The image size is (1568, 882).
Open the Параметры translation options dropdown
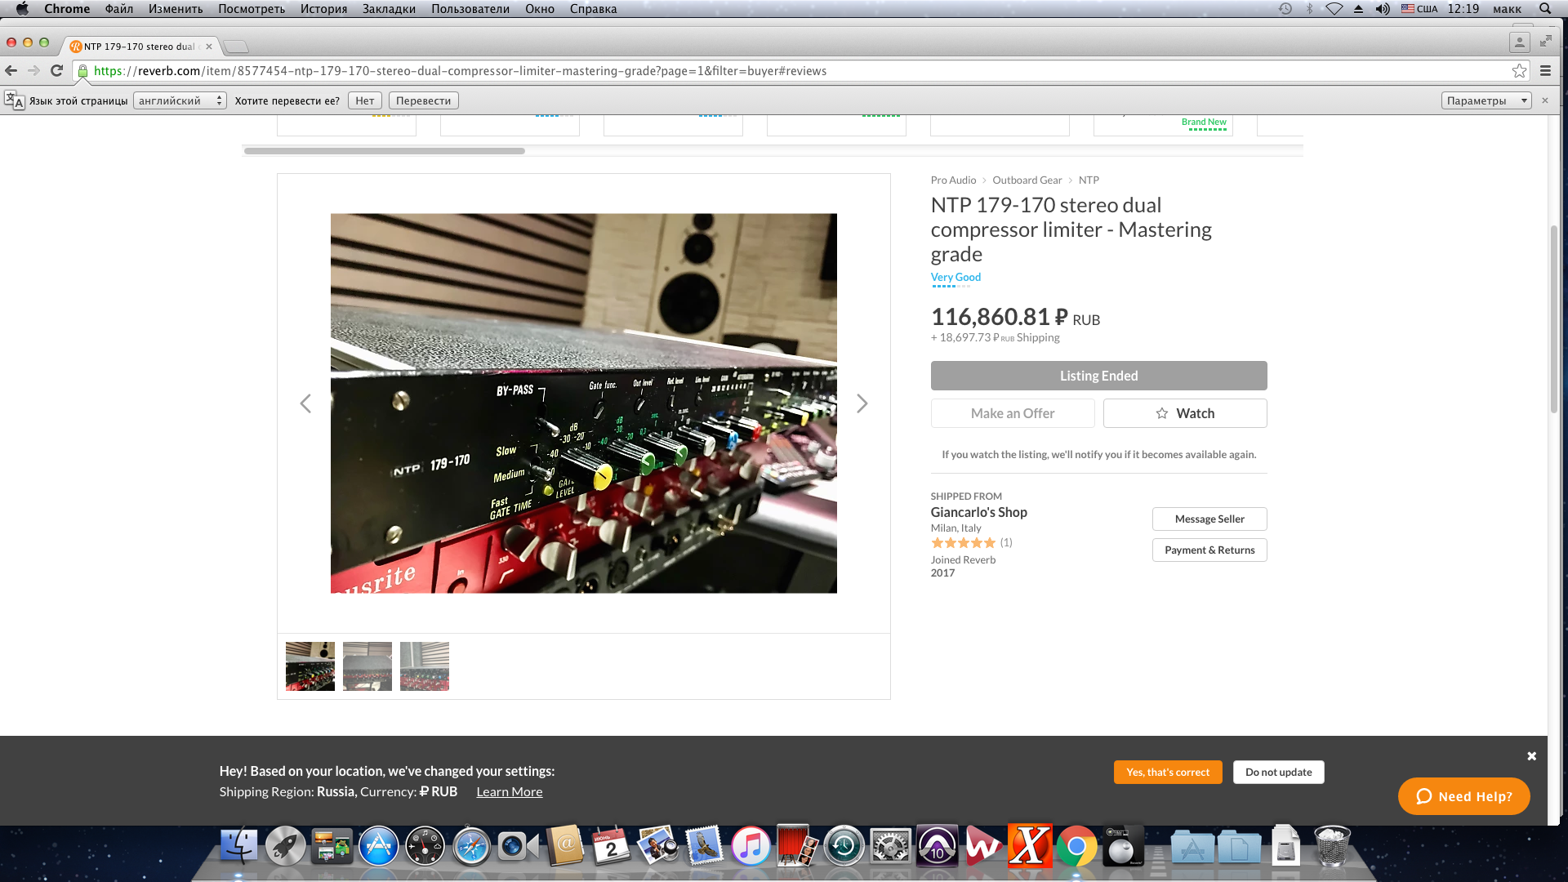[x=1486, y=100]
